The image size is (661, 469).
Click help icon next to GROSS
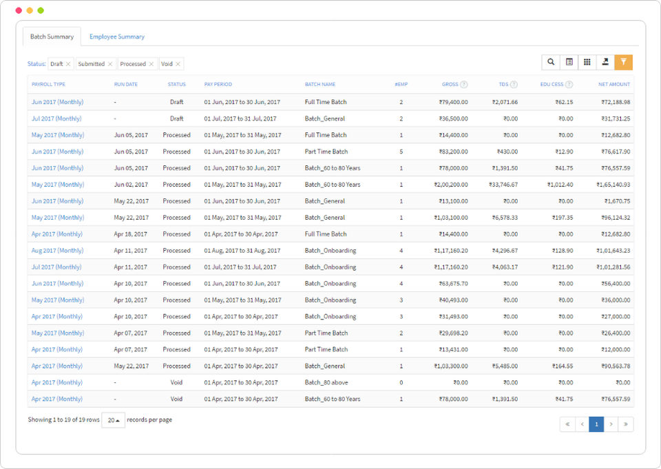tap(464, 85)
